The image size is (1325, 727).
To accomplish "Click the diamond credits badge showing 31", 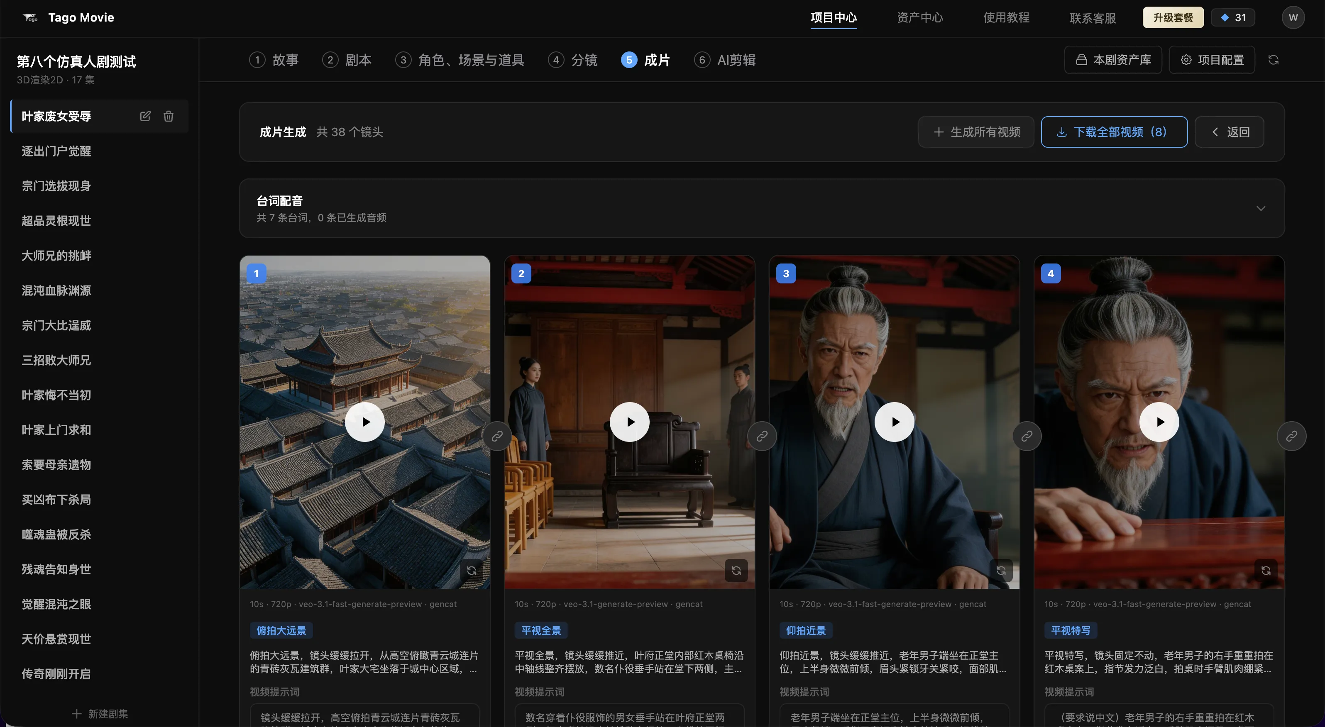I will 1233,17.
